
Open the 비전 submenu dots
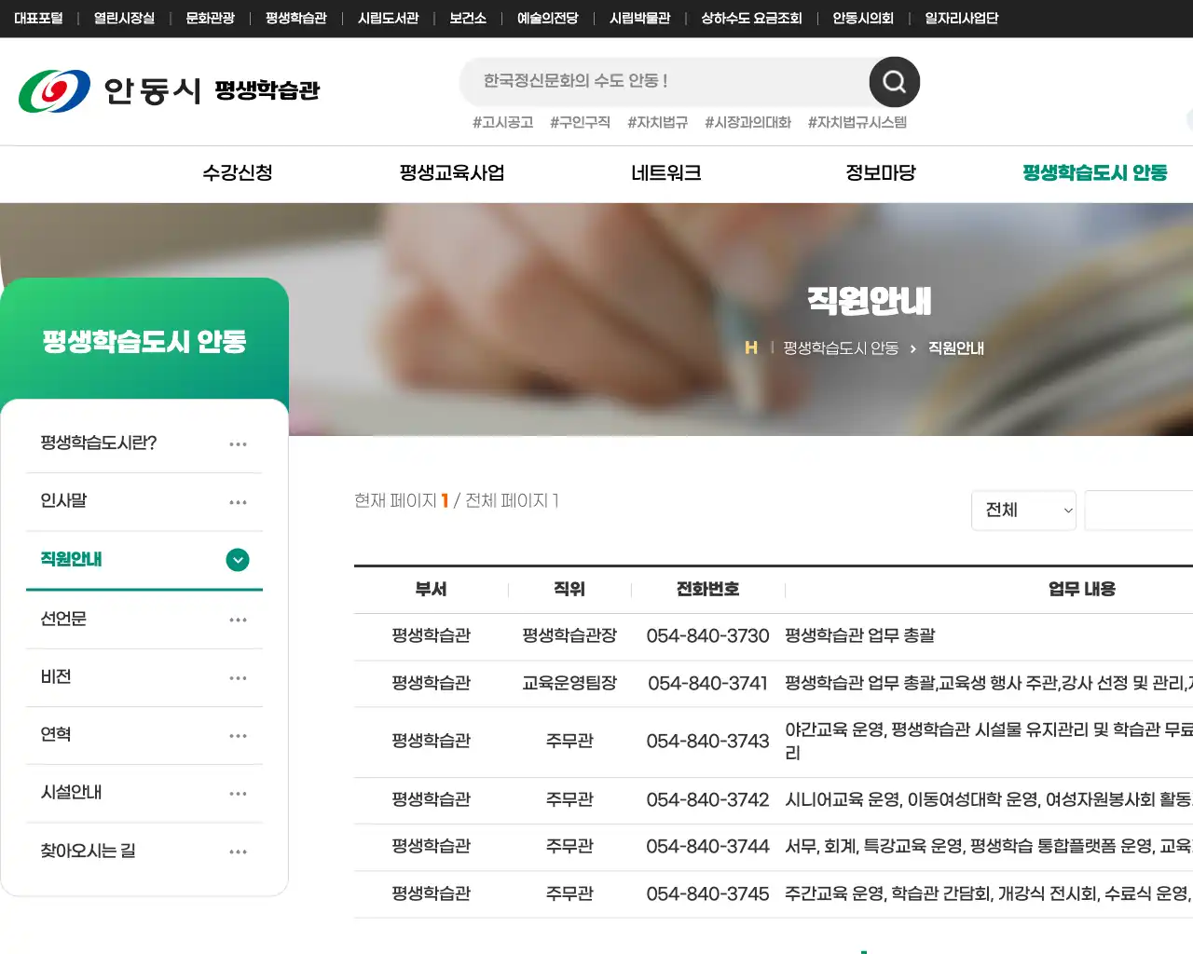(x=238, y=676)
